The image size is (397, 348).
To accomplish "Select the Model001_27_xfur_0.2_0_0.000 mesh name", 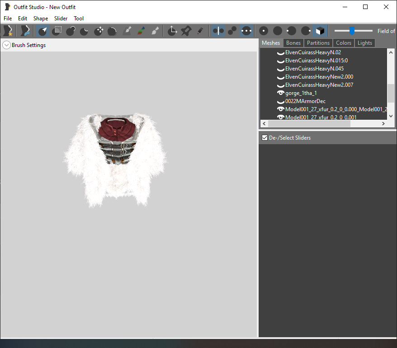I will pos(336,109).
